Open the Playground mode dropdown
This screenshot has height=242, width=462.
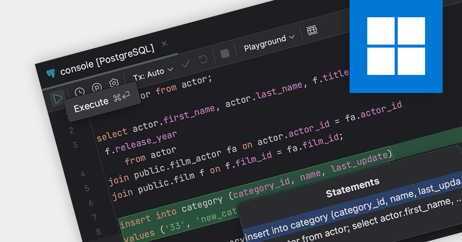[269, 42]
